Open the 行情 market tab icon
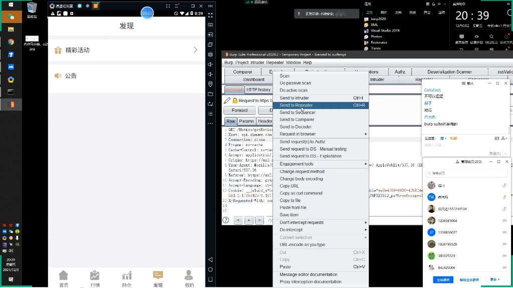Viewport: 513px width, 288px height. click(x=95, y=275)
